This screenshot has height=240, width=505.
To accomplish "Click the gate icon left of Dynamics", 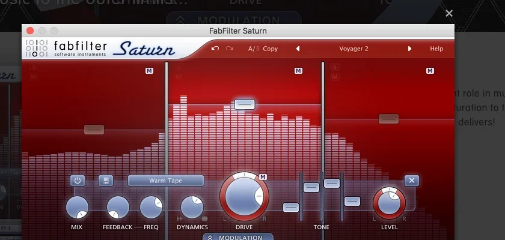I will pos(180,219).
